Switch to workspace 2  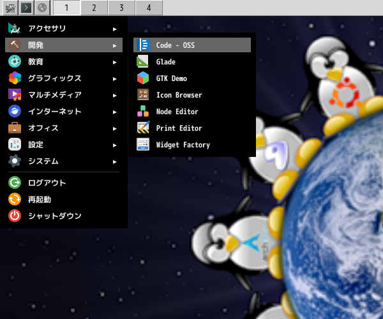point(94,8)
